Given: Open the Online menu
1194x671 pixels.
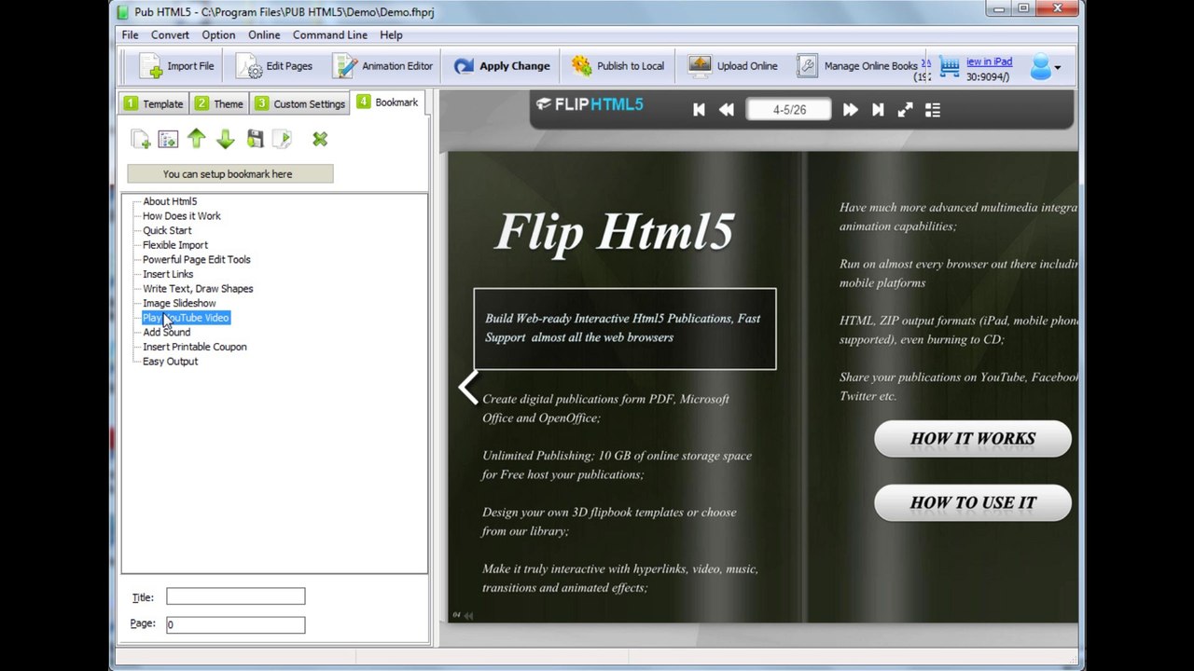Looking at the screenshot, I should pos(264,34).
